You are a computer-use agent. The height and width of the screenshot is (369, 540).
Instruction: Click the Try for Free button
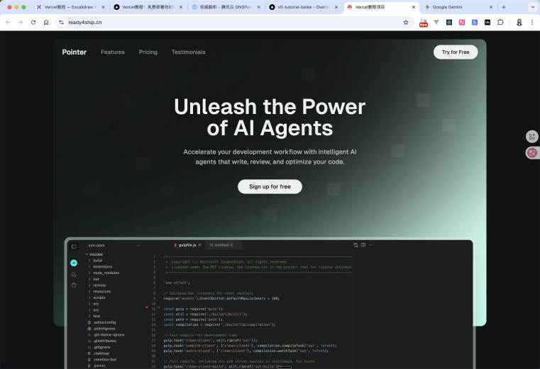point(455,52)
